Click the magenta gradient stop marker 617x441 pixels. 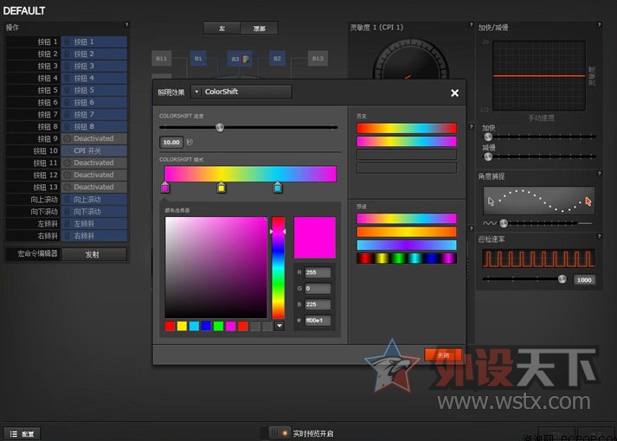pos(165,188)
